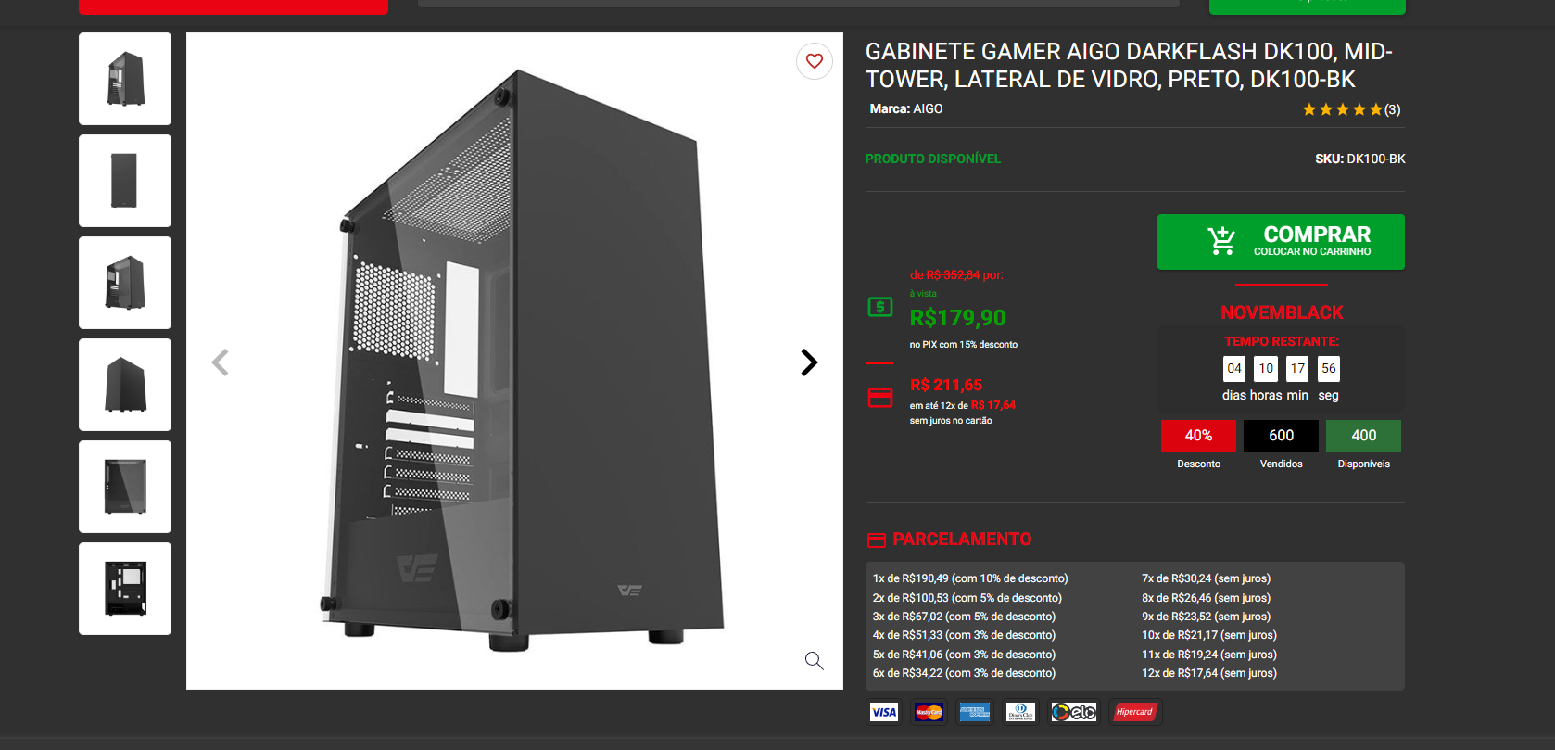Click installment line 10x de R$21,17

[1209, 635]
